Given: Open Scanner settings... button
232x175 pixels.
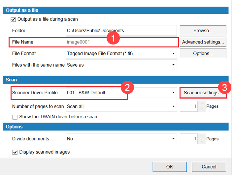Looking at the screenshot, I should (x=203, y=93).
